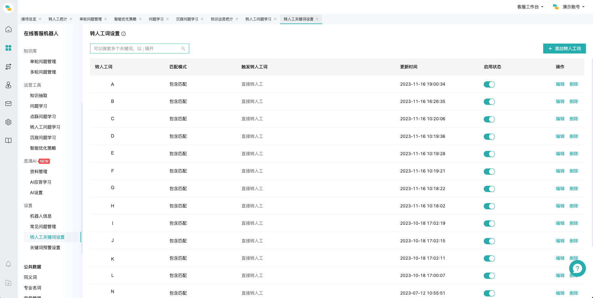Close the 转人工统计 tab

point(71,19)
